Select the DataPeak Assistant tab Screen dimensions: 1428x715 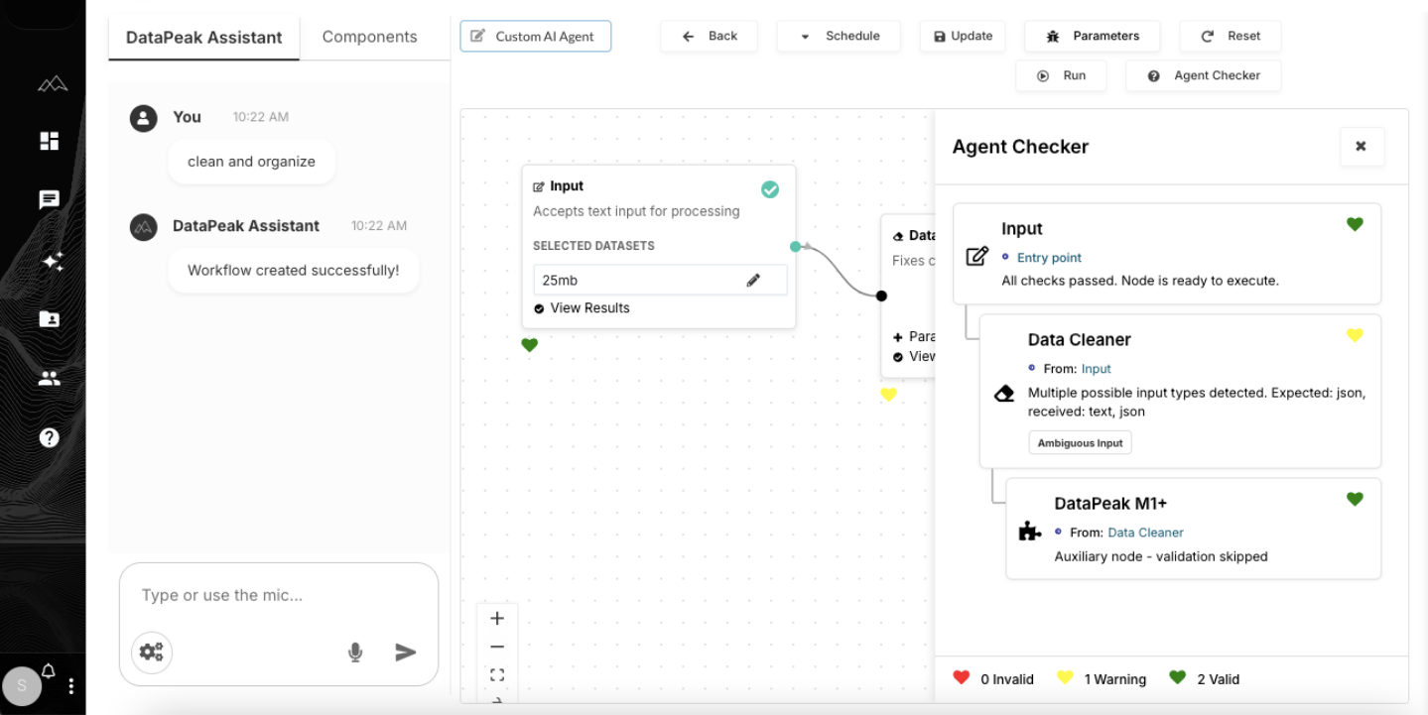pos(203,38)
